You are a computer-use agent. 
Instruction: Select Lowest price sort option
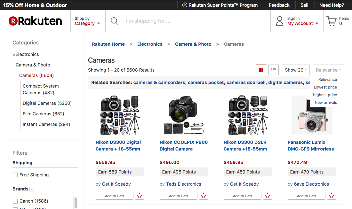click(325, 87)
